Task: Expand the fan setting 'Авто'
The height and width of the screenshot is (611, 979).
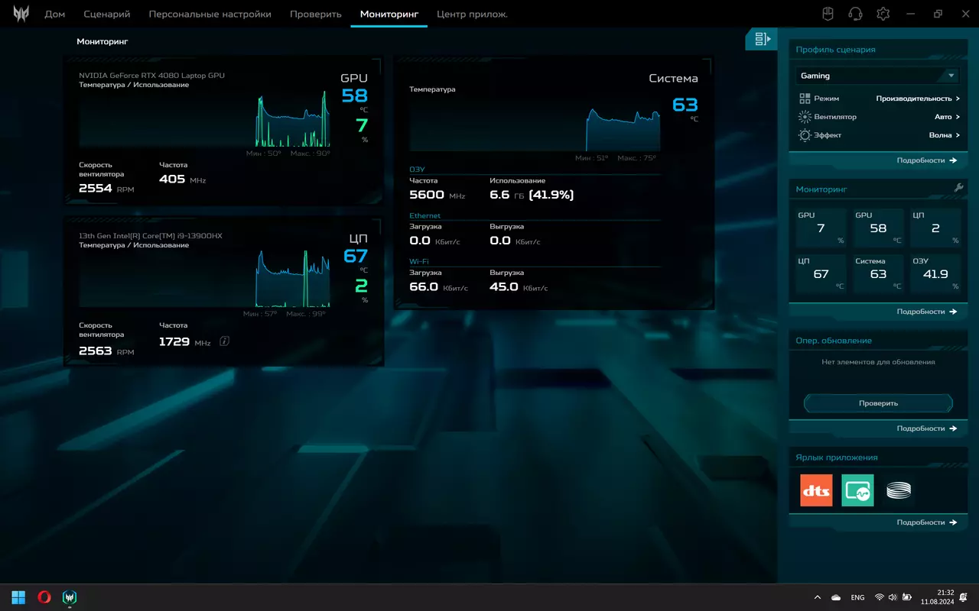Action: 947,117
